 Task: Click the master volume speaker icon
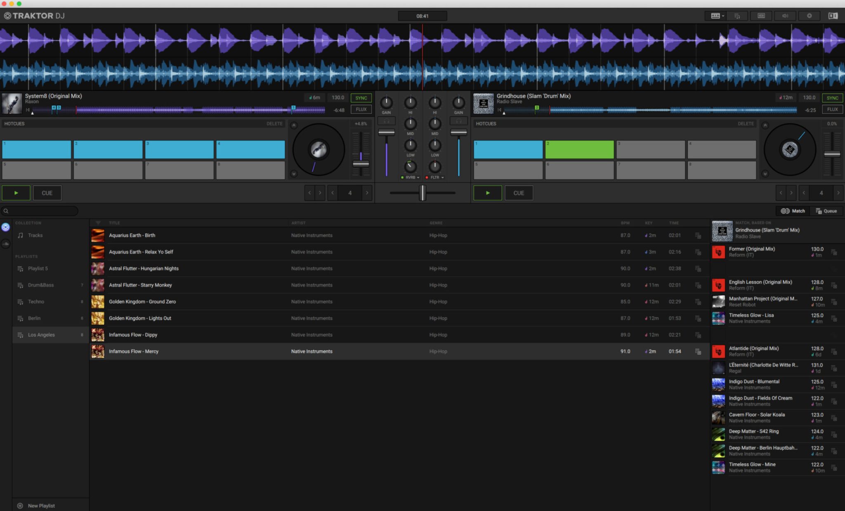(785, 16)
